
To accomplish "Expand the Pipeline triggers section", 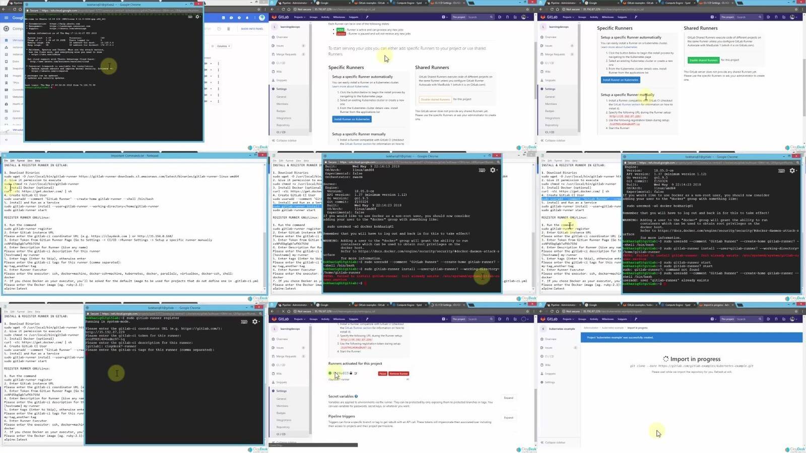I will tap(508, 418).
